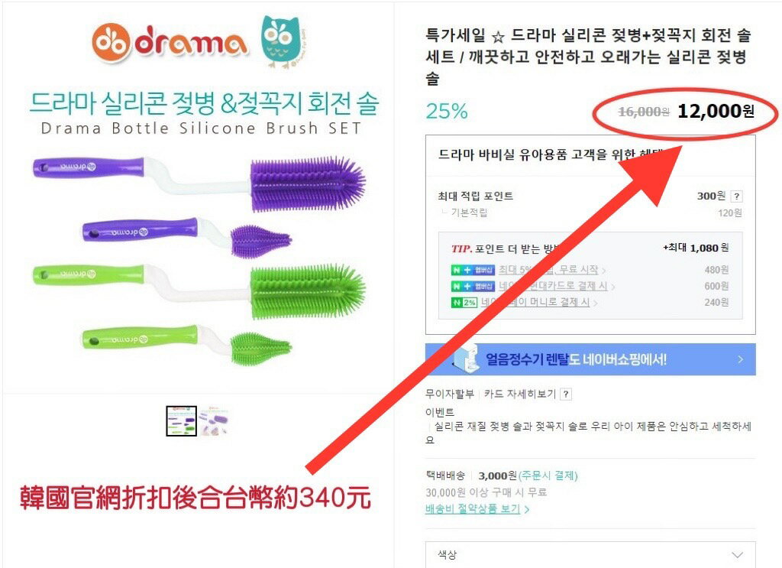
Task: Click the N 2% Naver Pay badge
Action: (x=464, y=303)
